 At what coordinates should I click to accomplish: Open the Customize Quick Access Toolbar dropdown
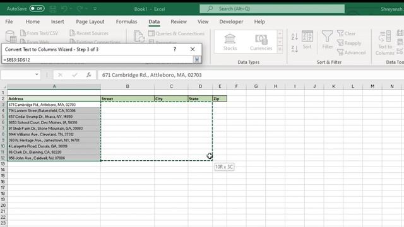click(x=95, y=9)
